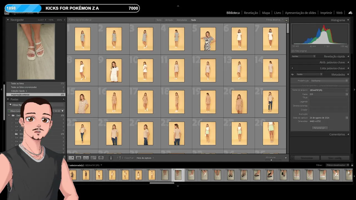Viewport: 356px width, 200px height.
Task: Open the Apresentação de slides module
Action: (301, 13)
